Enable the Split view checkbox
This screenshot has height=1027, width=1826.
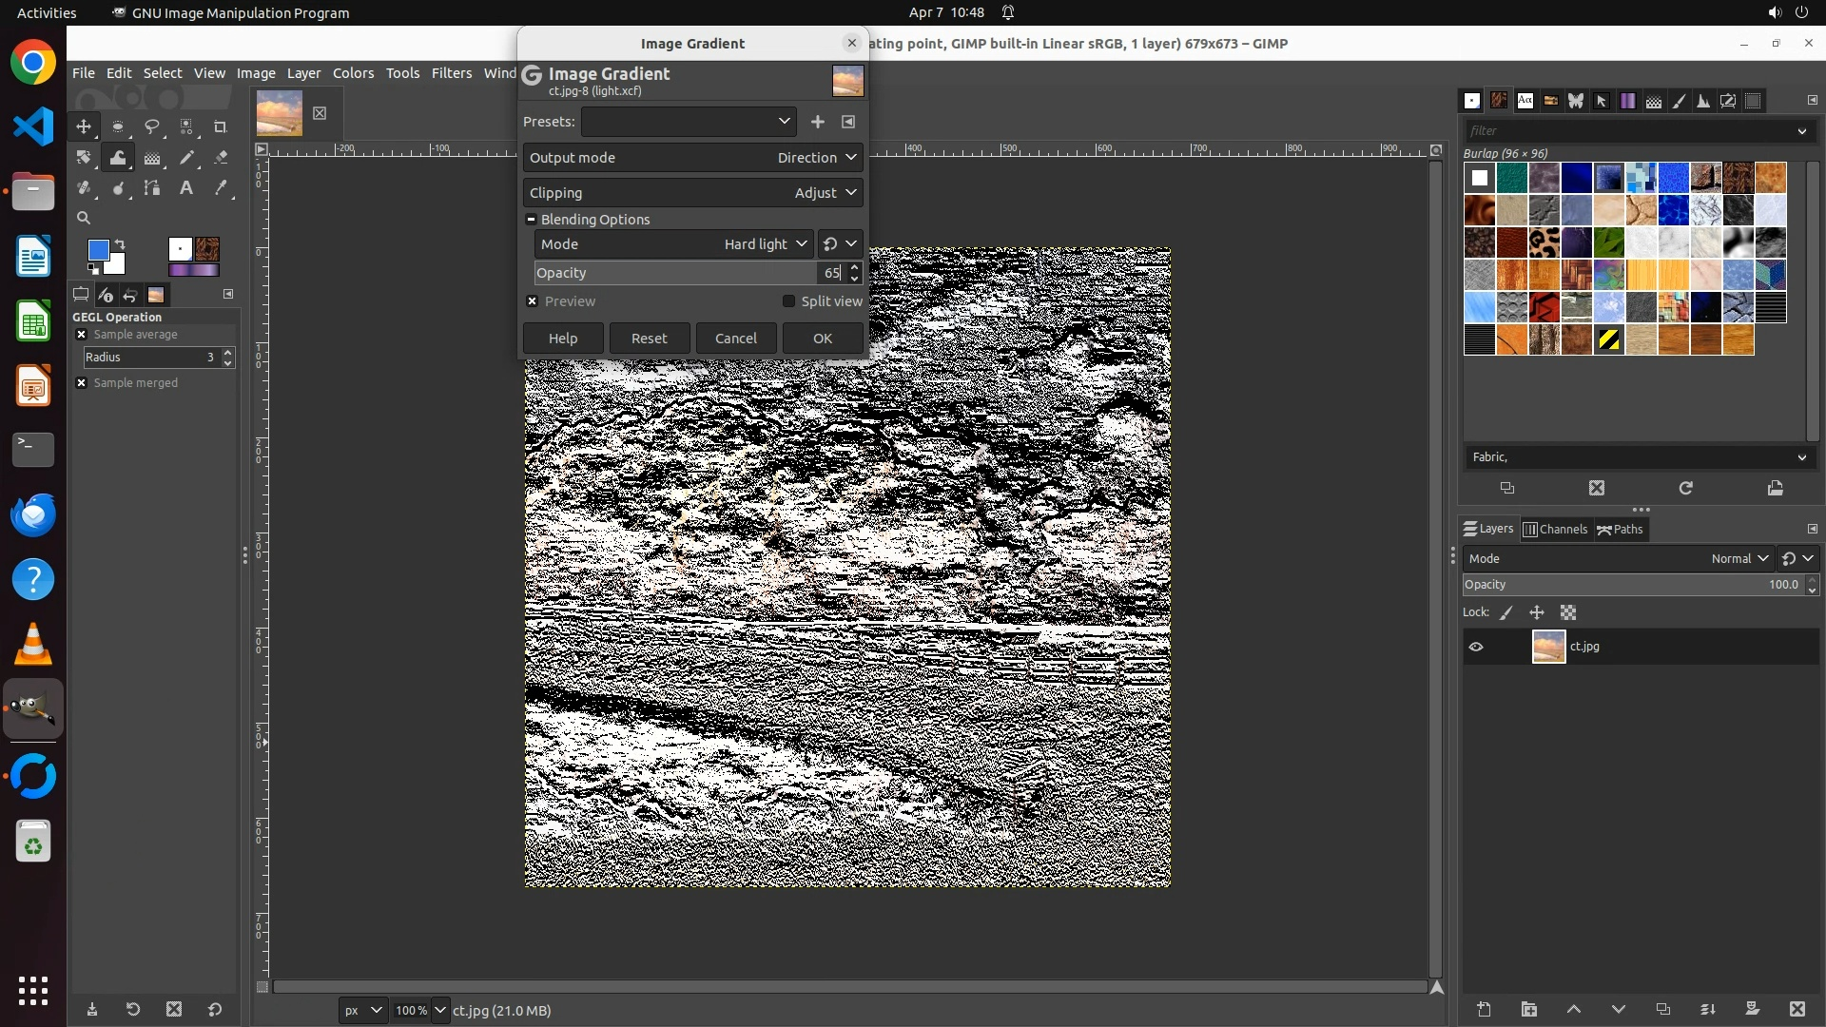(788, 301)
